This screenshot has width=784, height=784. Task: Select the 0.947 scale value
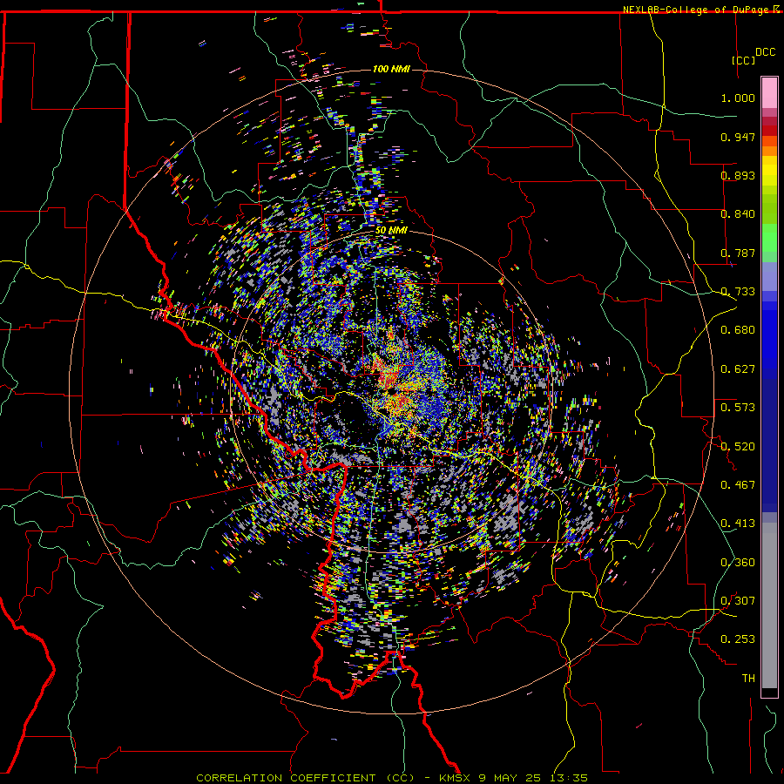(x=738, y=137)
